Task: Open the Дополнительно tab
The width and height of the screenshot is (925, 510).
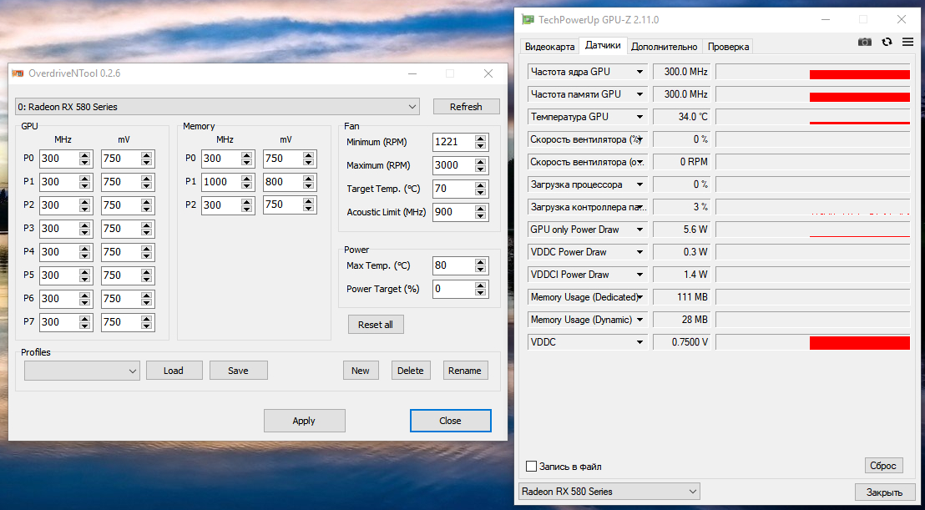Action: click(x=665, y=47)
